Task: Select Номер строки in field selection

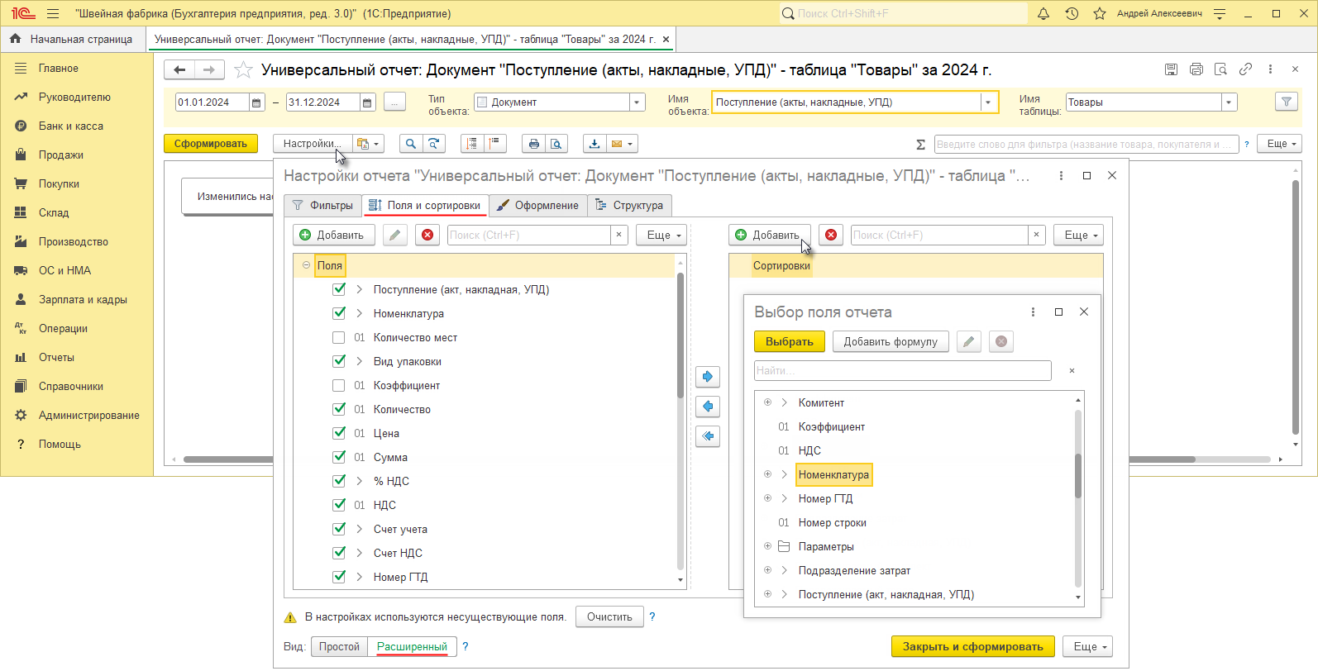Action: tap(832, 522)
